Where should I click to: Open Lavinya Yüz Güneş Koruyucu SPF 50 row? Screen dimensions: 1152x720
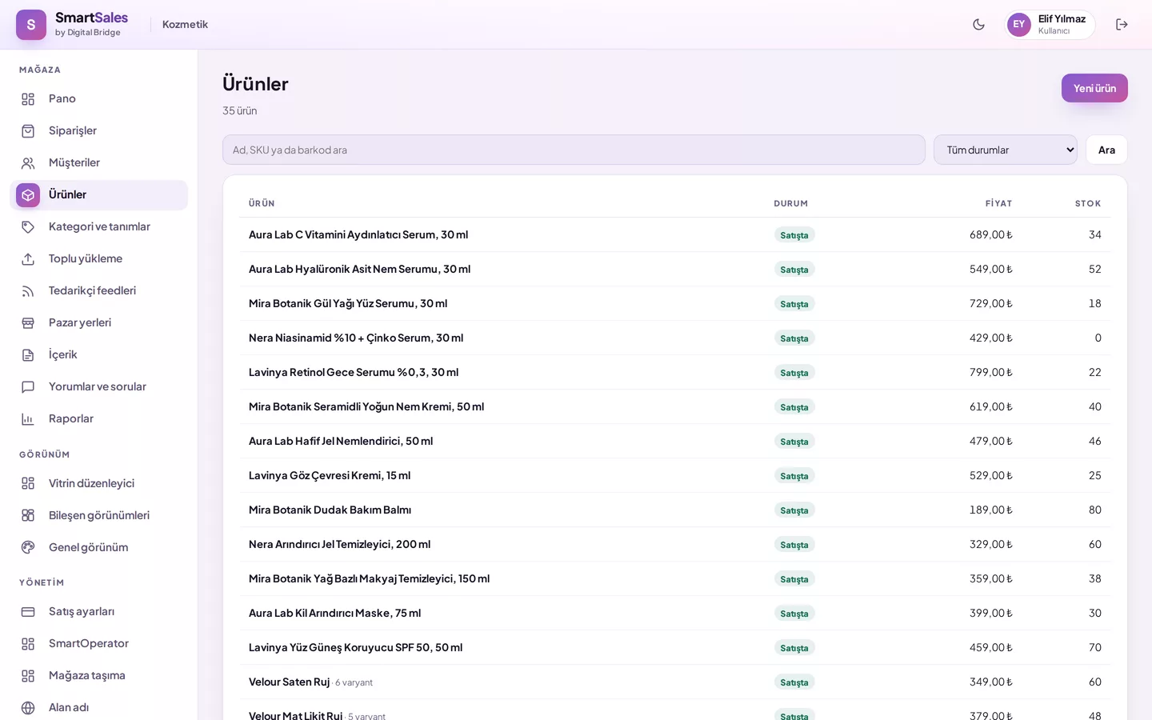click(x=675, y=647)
